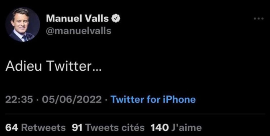
Task: Click the number 140 before J'aime
Action: click(160, 127)
